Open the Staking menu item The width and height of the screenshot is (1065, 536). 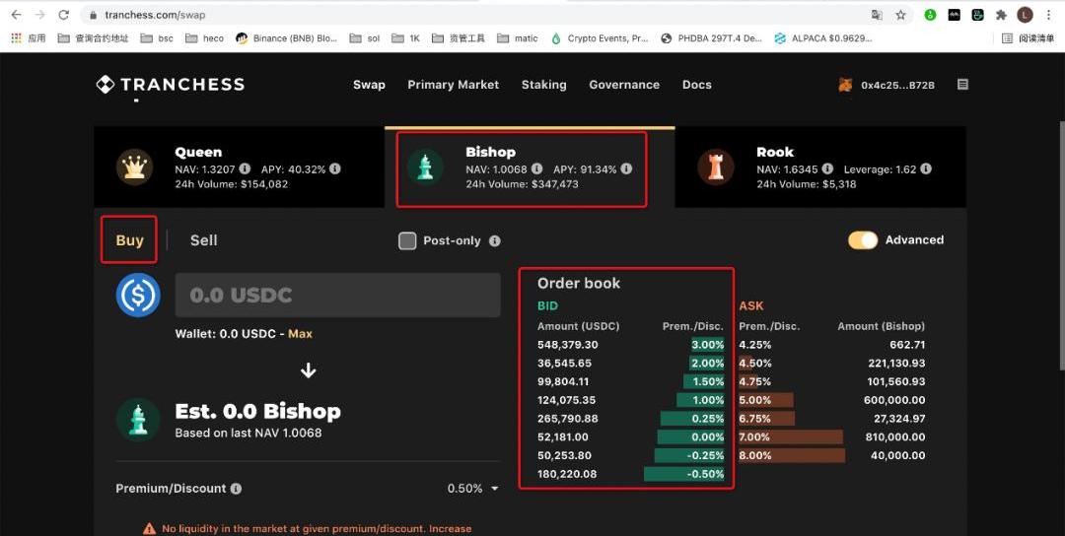point(543,85)
